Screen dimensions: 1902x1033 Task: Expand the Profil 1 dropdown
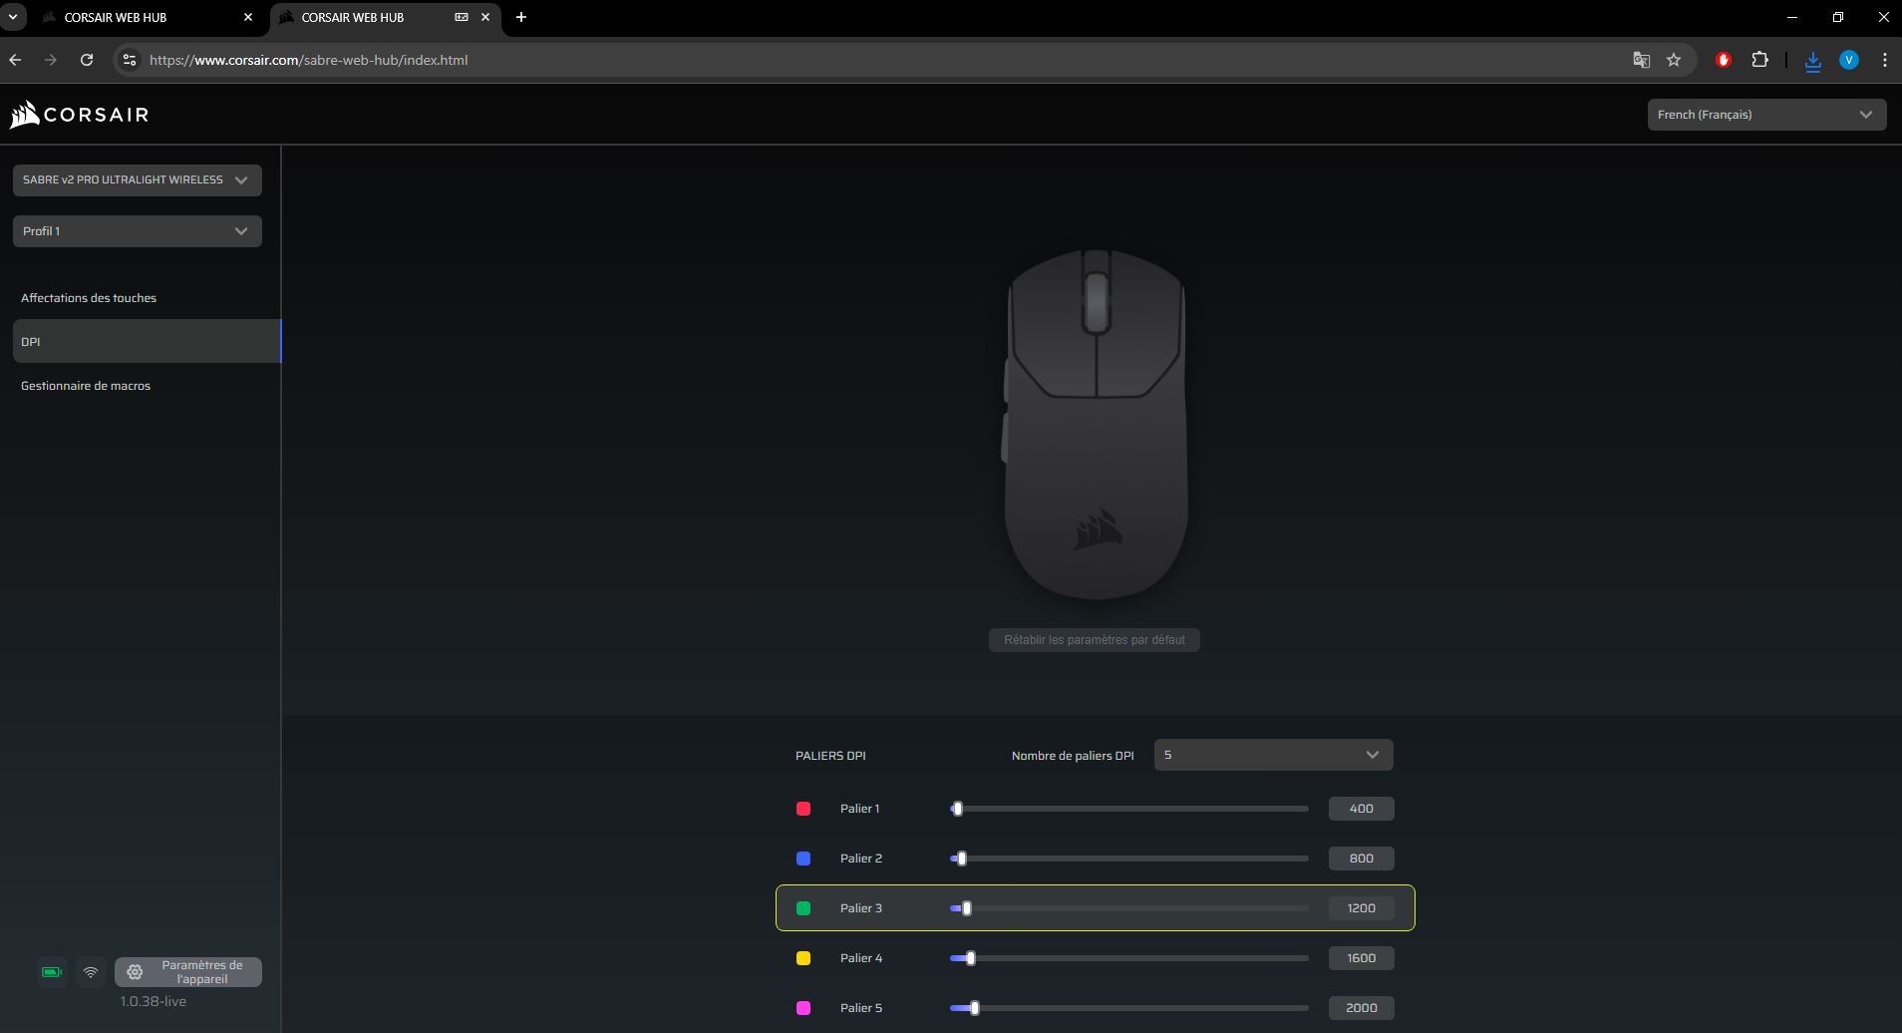[x=136, y=230]
